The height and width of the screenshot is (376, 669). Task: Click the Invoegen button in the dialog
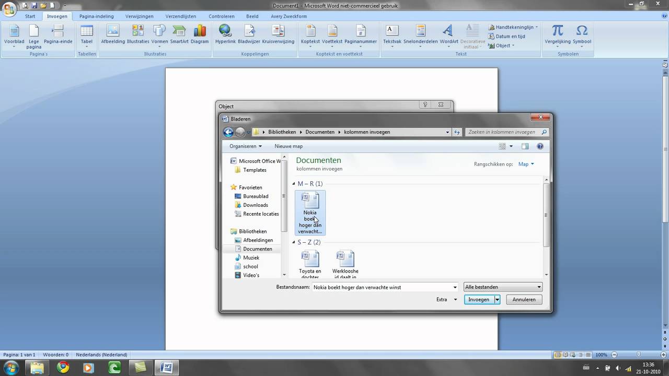pyautogui.click(x=479, y=300)
